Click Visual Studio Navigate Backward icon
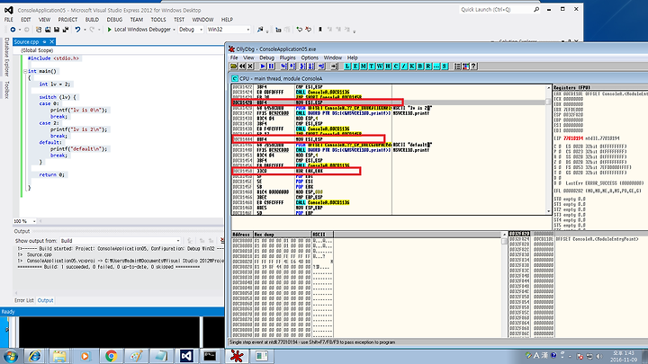The width and height of the screenshot is (648, 364). (x=13, y=30)
